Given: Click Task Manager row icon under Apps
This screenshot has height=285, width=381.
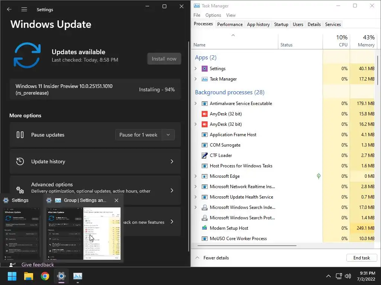Looking at the screenshot, I should click(205, 79).
